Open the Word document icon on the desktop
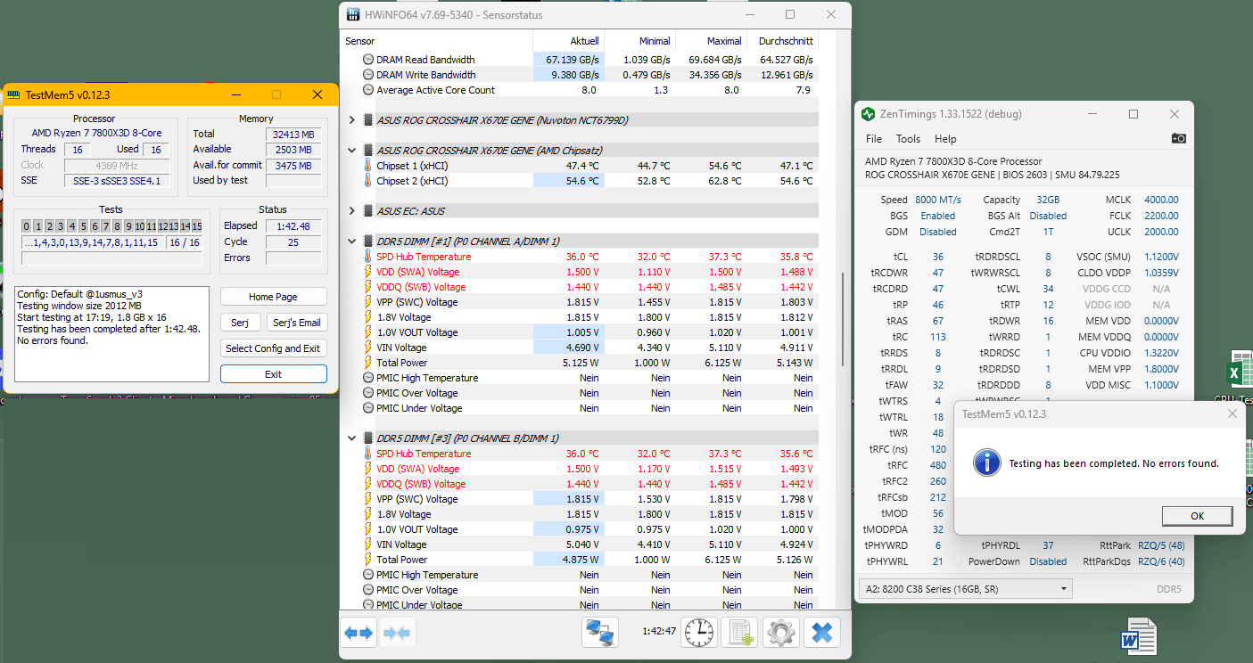 (x=1138, y=638)
